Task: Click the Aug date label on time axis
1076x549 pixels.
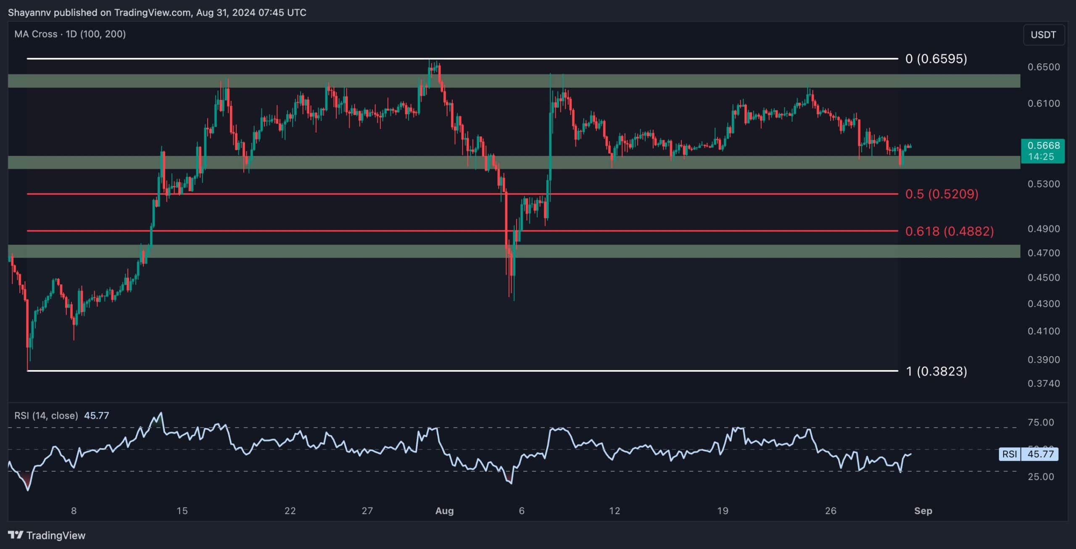Action: (444, 511)
